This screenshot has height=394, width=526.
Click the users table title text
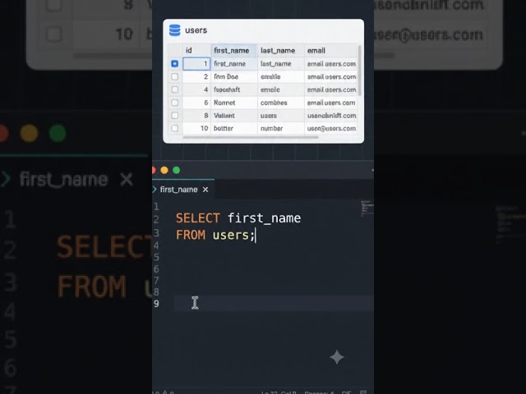196,30
